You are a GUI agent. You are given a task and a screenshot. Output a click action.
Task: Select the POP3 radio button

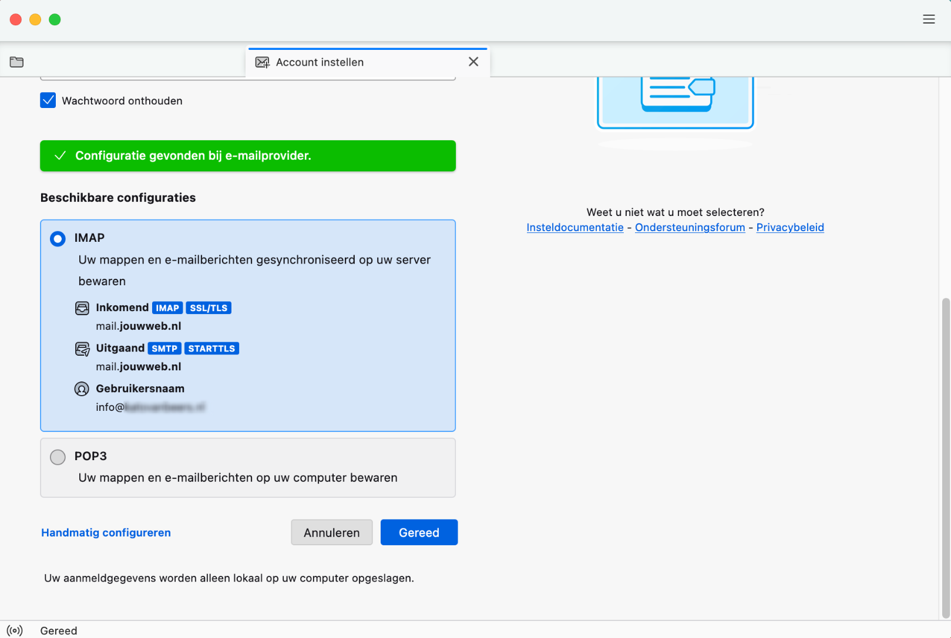(58, 457)
